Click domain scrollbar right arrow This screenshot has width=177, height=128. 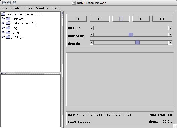[170, 43]
